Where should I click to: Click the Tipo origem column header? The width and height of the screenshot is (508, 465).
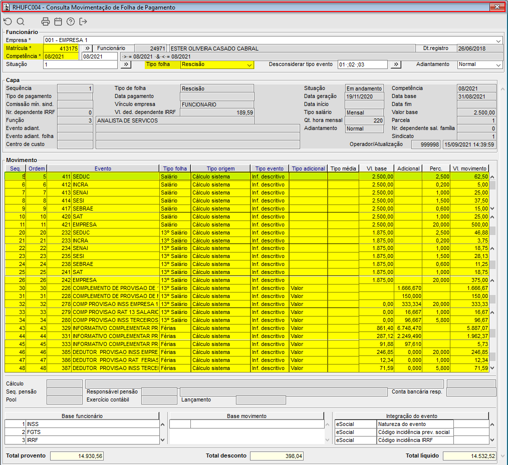coord(220,168)
